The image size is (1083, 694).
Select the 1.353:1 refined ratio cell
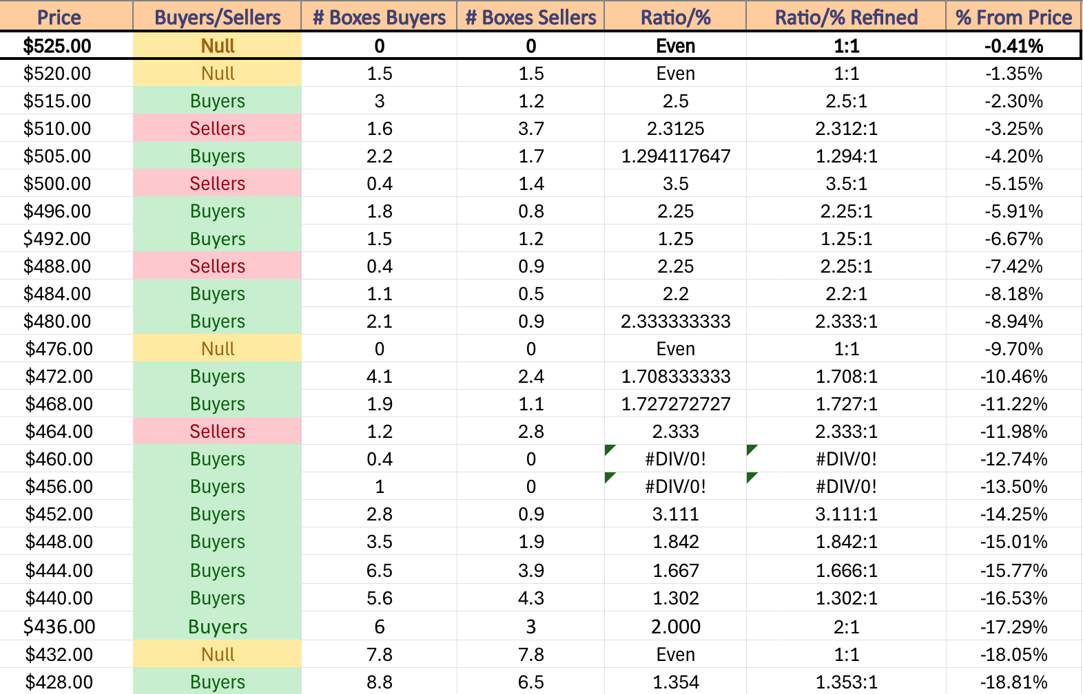846,682
